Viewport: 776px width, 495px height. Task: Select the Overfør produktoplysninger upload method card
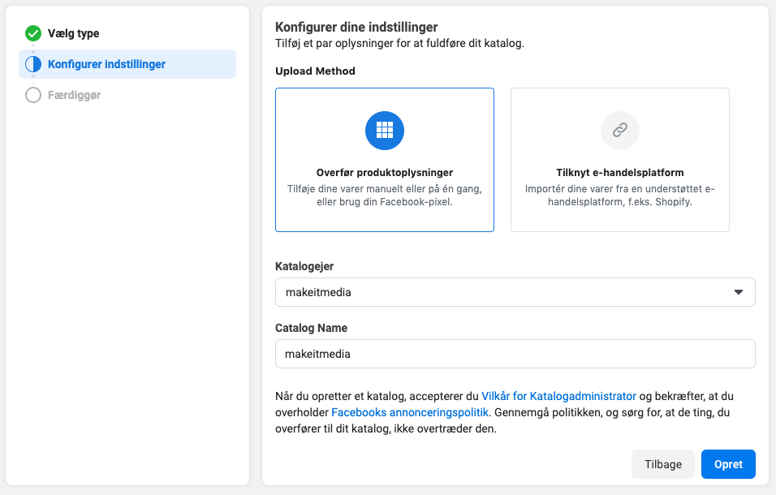385,160
